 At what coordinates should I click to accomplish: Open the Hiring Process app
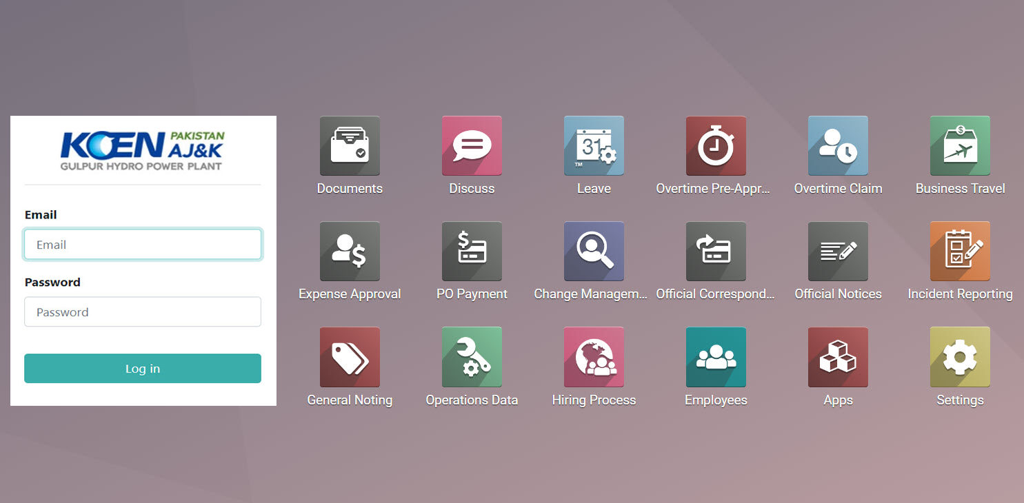pyautogui.click(x=594, y=357)
